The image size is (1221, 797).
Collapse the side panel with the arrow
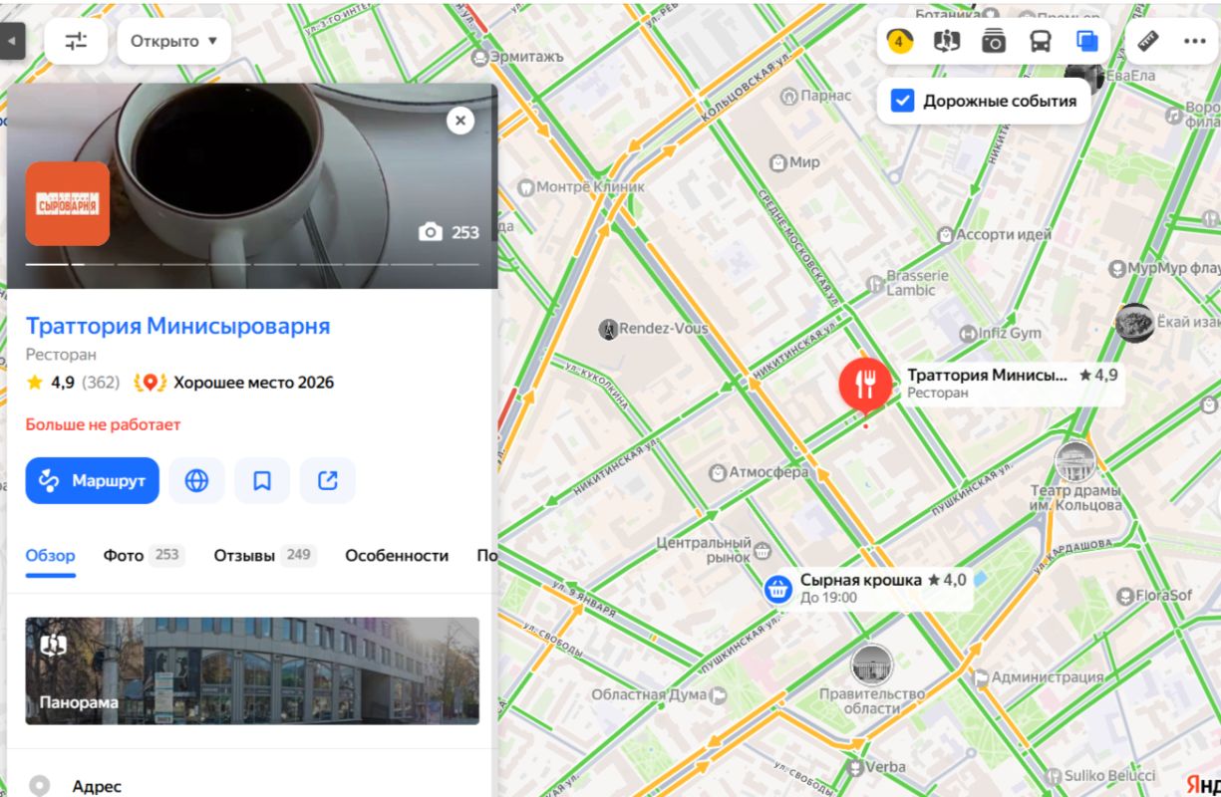tap(12, 42)
